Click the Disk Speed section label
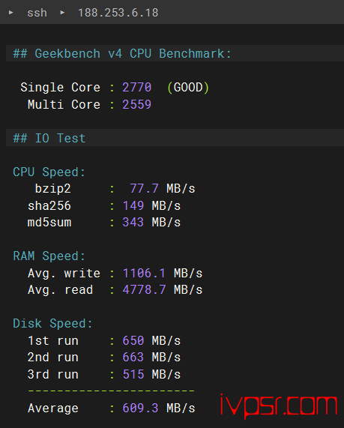The width and height of the screenshot is (344, 428). 52,324
